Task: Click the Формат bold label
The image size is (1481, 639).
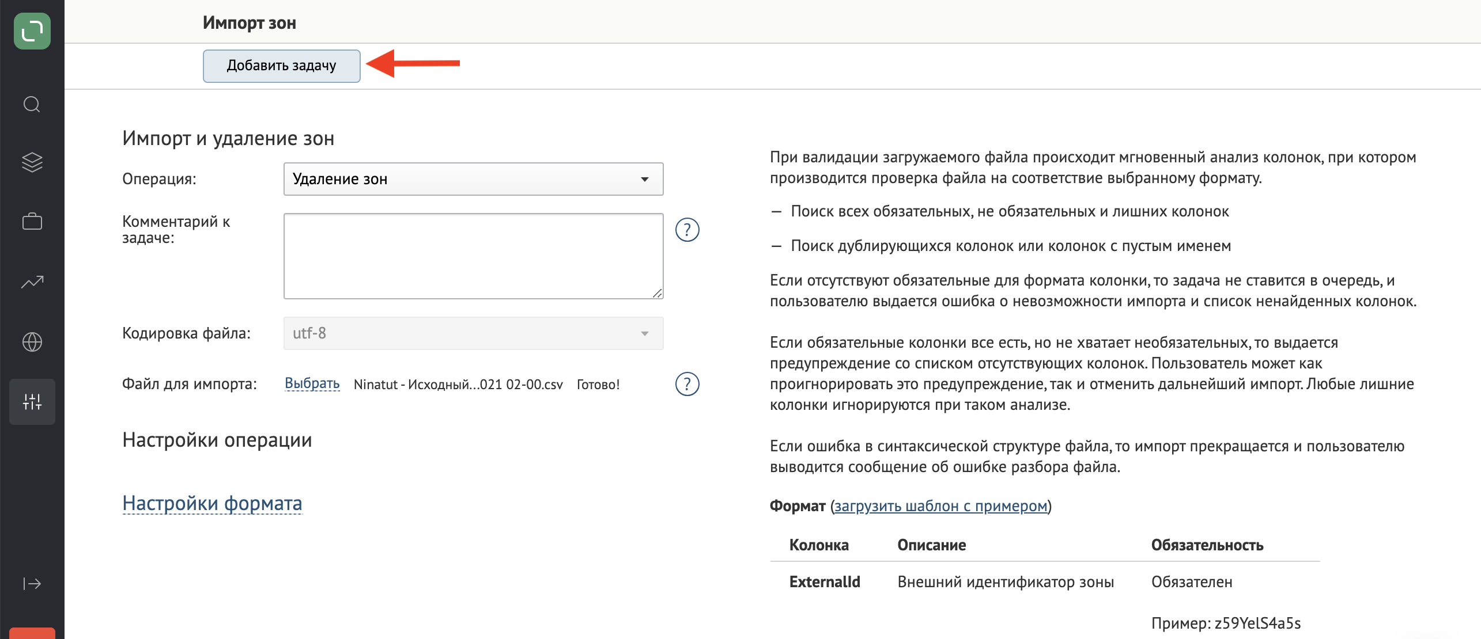Action: coord(798,506)
